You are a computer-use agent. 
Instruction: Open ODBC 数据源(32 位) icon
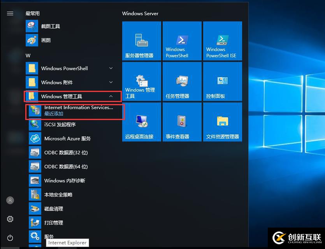point(35,152)
